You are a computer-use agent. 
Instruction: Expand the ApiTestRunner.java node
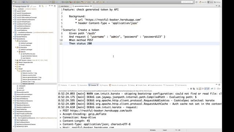pos(19,54)
